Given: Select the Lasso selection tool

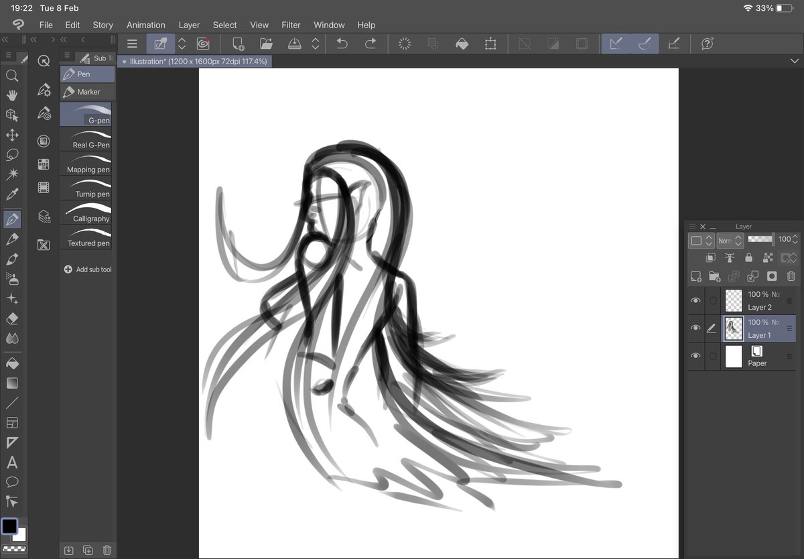Looking at the screenshot, I should click(x=11, y=155).
